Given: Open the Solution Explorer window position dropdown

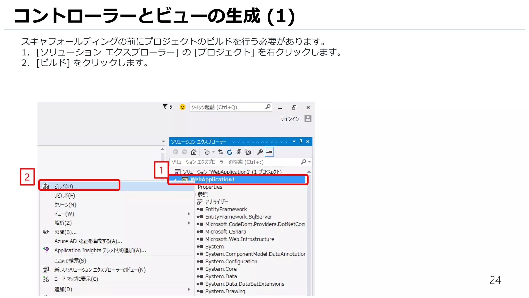Looking at the screenshot, I should tap(294, 141).
